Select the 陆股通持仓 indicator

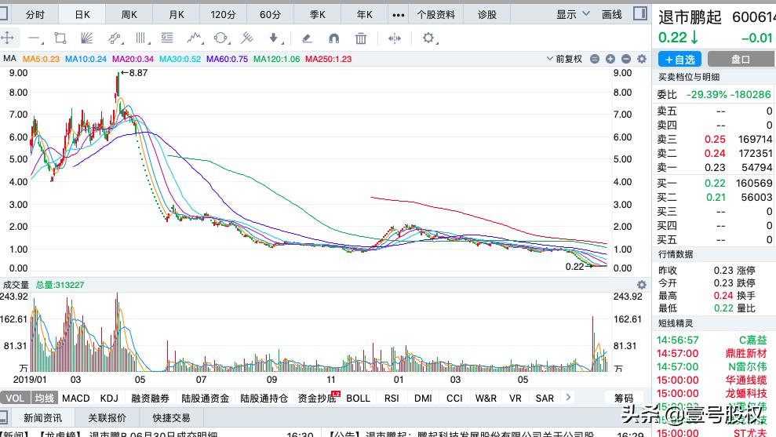[264, 398]
